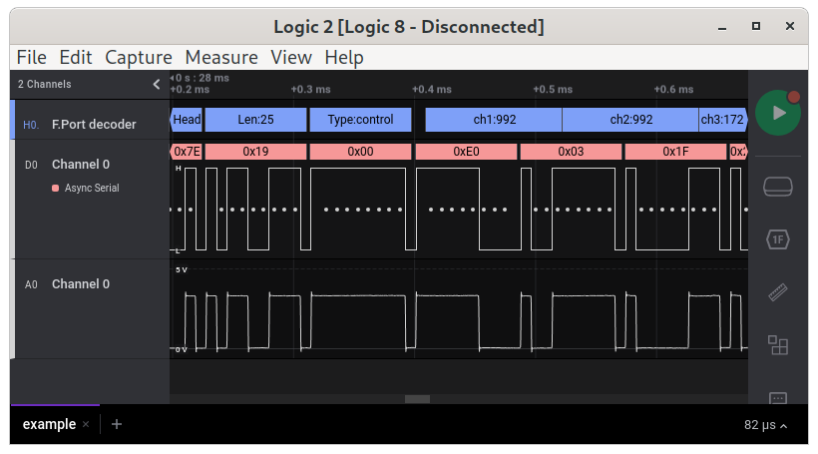Click the Type:control decoded frame
The width and height of the screenshot is (818, 454).
pos(360,120)
